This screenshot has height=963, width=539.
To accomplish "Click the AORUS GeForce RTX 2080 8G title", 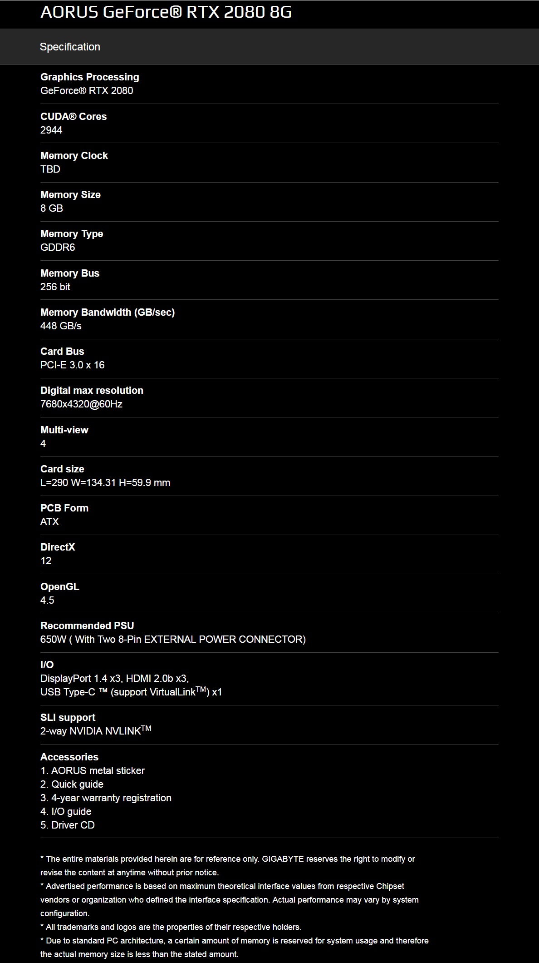I will pos(166,12).
